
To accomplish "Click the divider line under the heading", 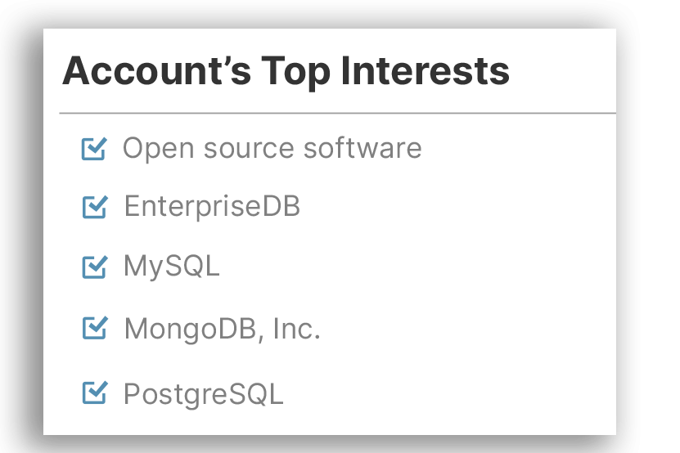I will [x=337, y=113].
